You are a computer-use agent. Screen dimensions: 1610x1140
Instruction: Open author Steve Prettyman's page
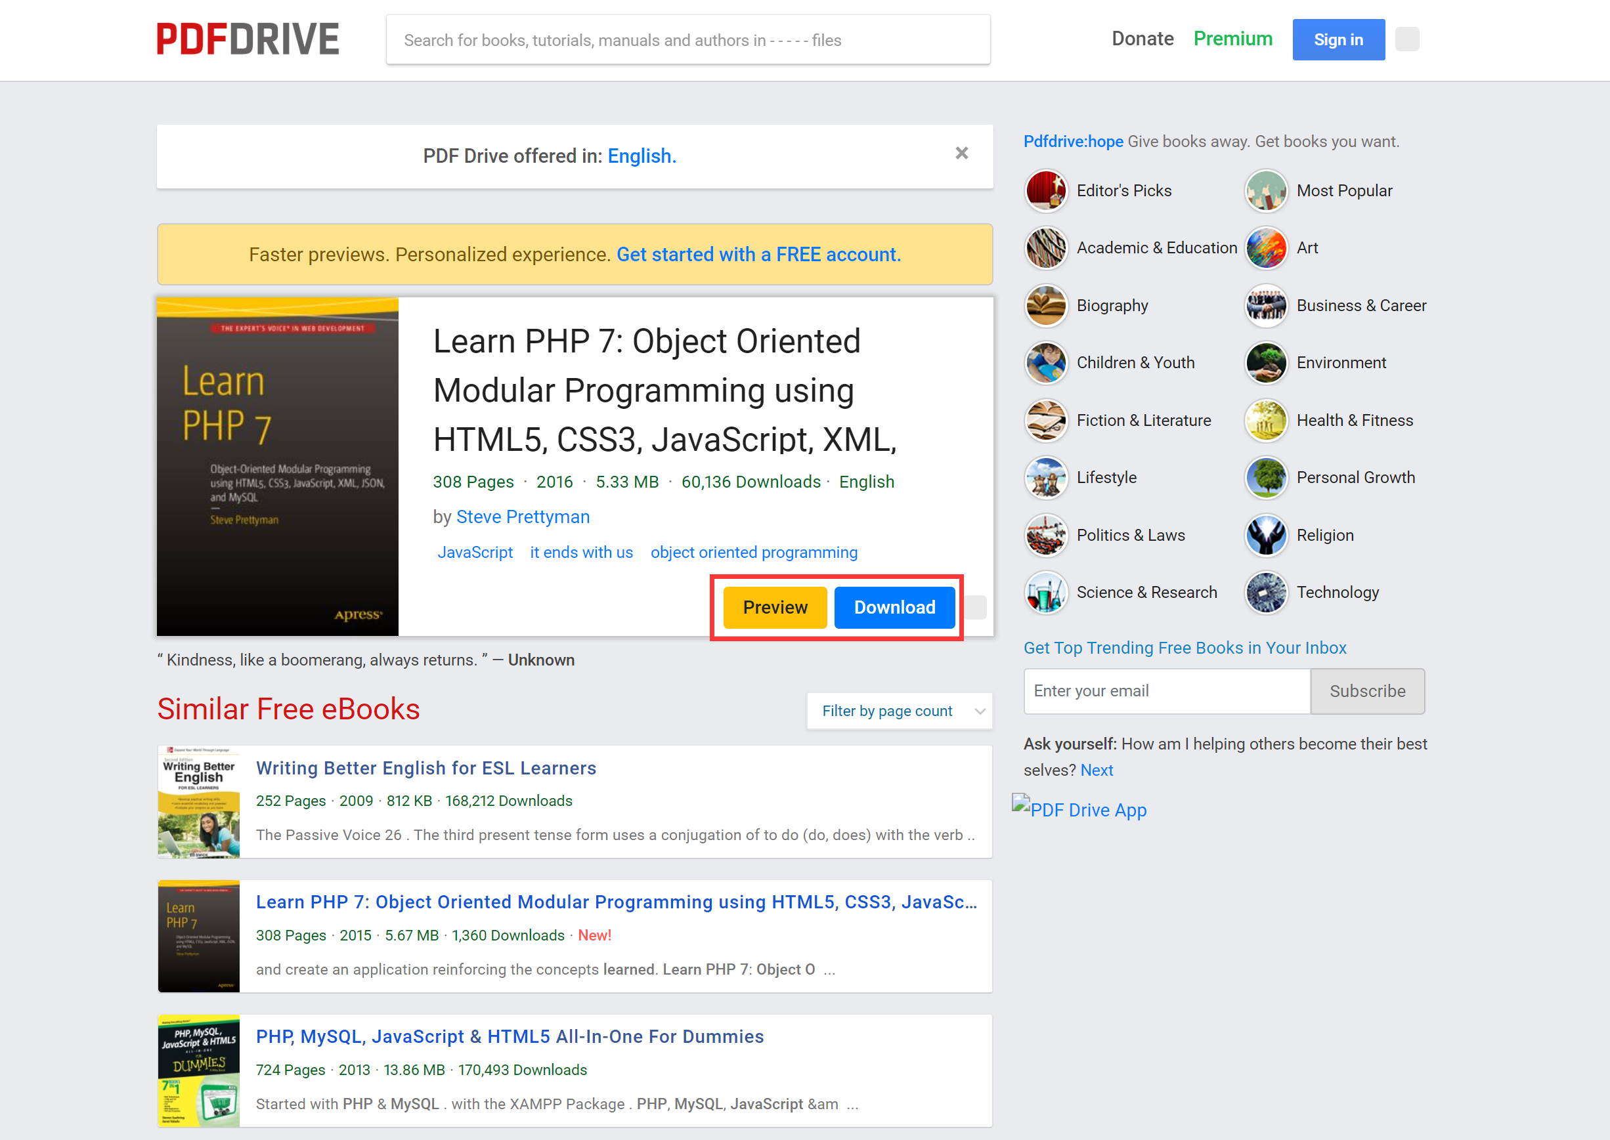pos(523,517)
